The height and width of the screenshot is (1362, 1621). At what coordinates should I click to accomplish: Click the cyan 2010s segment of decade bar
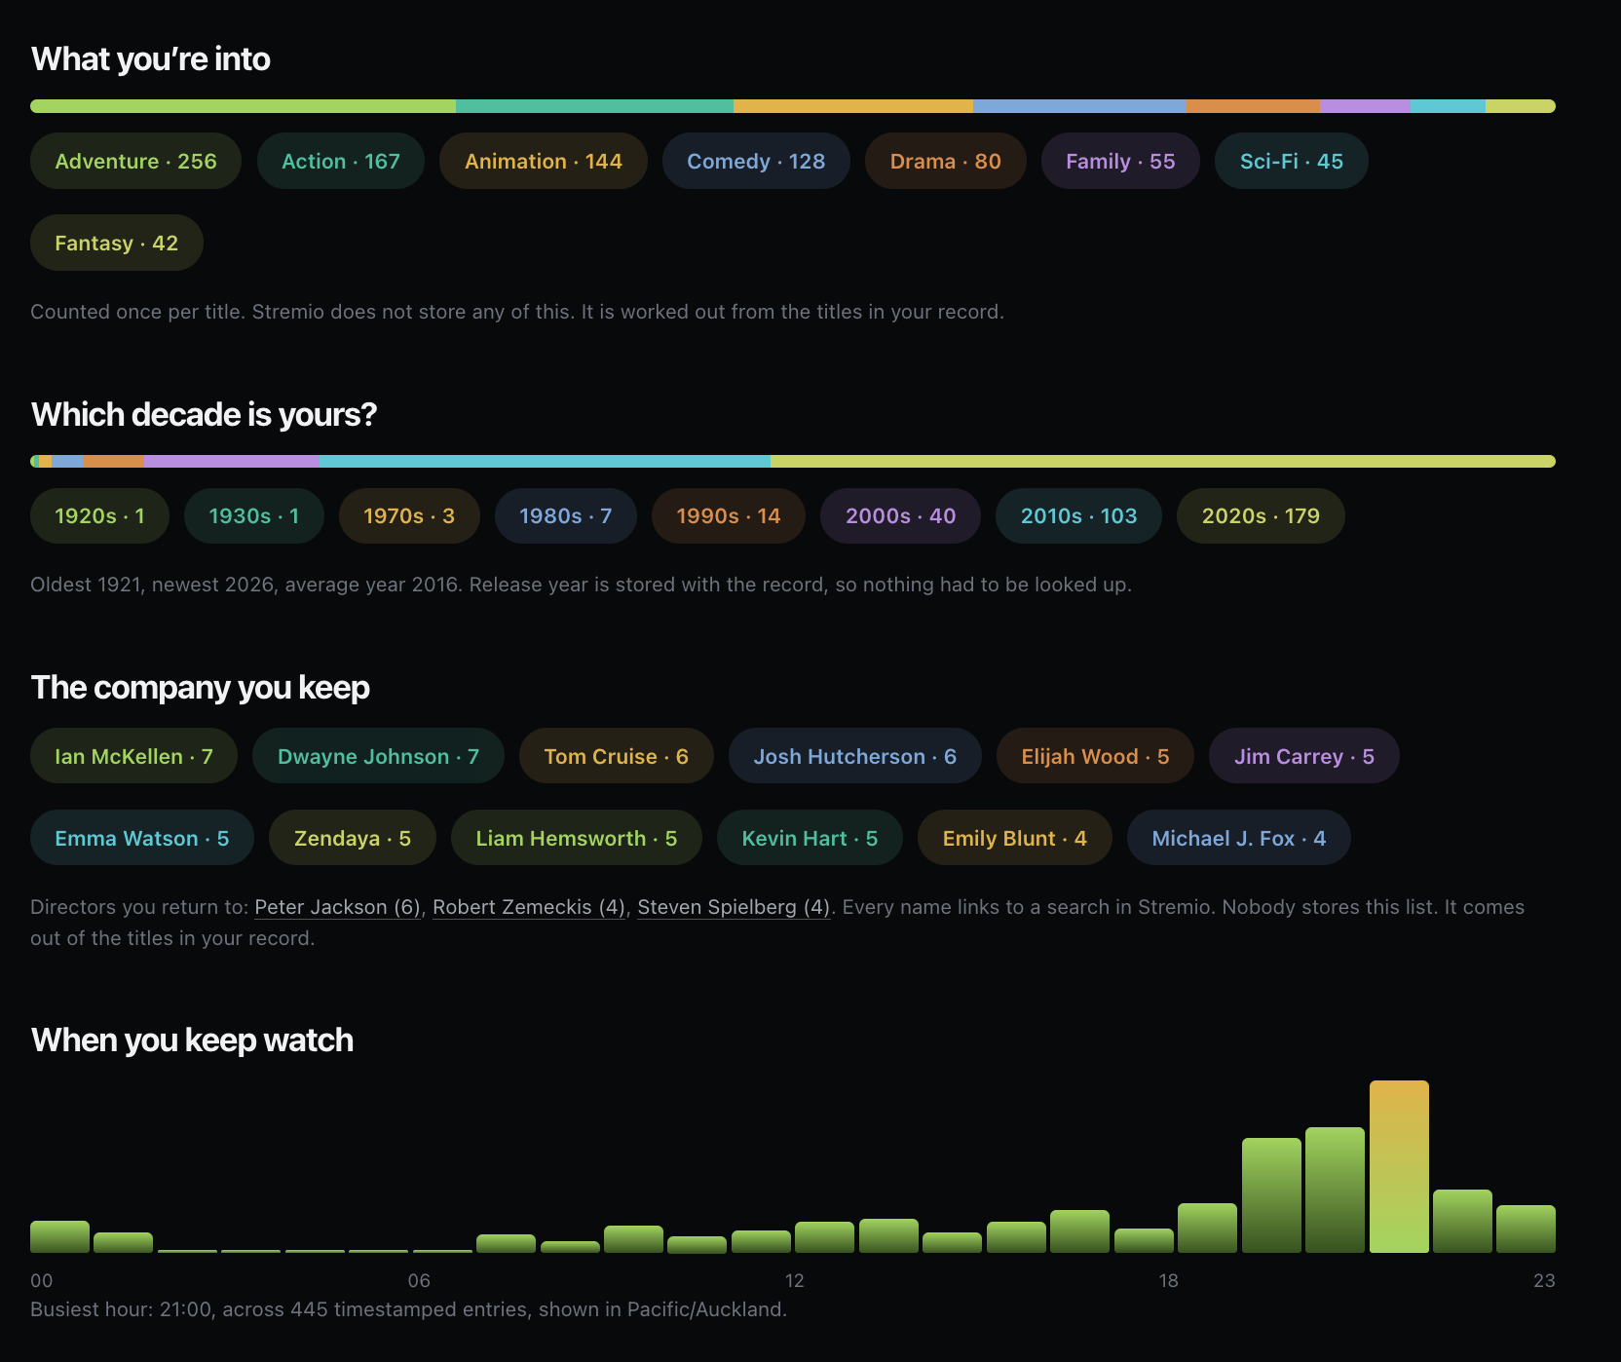pyautogui.click(x=545, y=461)
